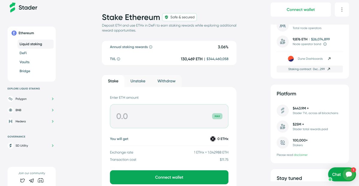Image resolution: width=359 pixels, height=186 pixels.
Task: Open the Telegram community icon
Action: point(31,180)
